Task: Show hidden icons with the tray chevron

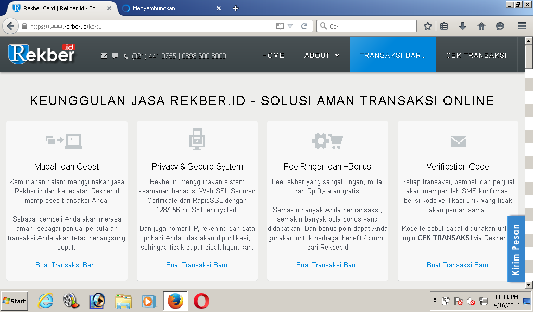Action: tap(435, 301)
